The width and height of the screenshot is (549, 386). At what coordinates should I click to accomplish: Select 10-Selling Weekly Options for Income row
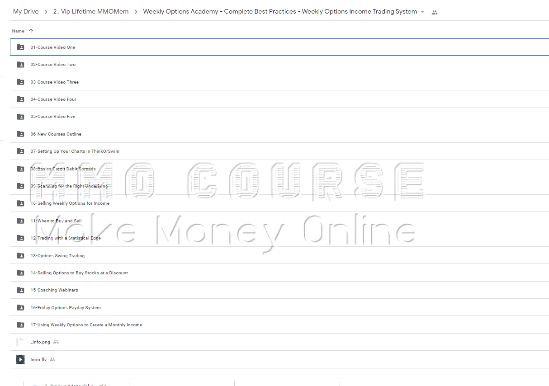(70, 203)
